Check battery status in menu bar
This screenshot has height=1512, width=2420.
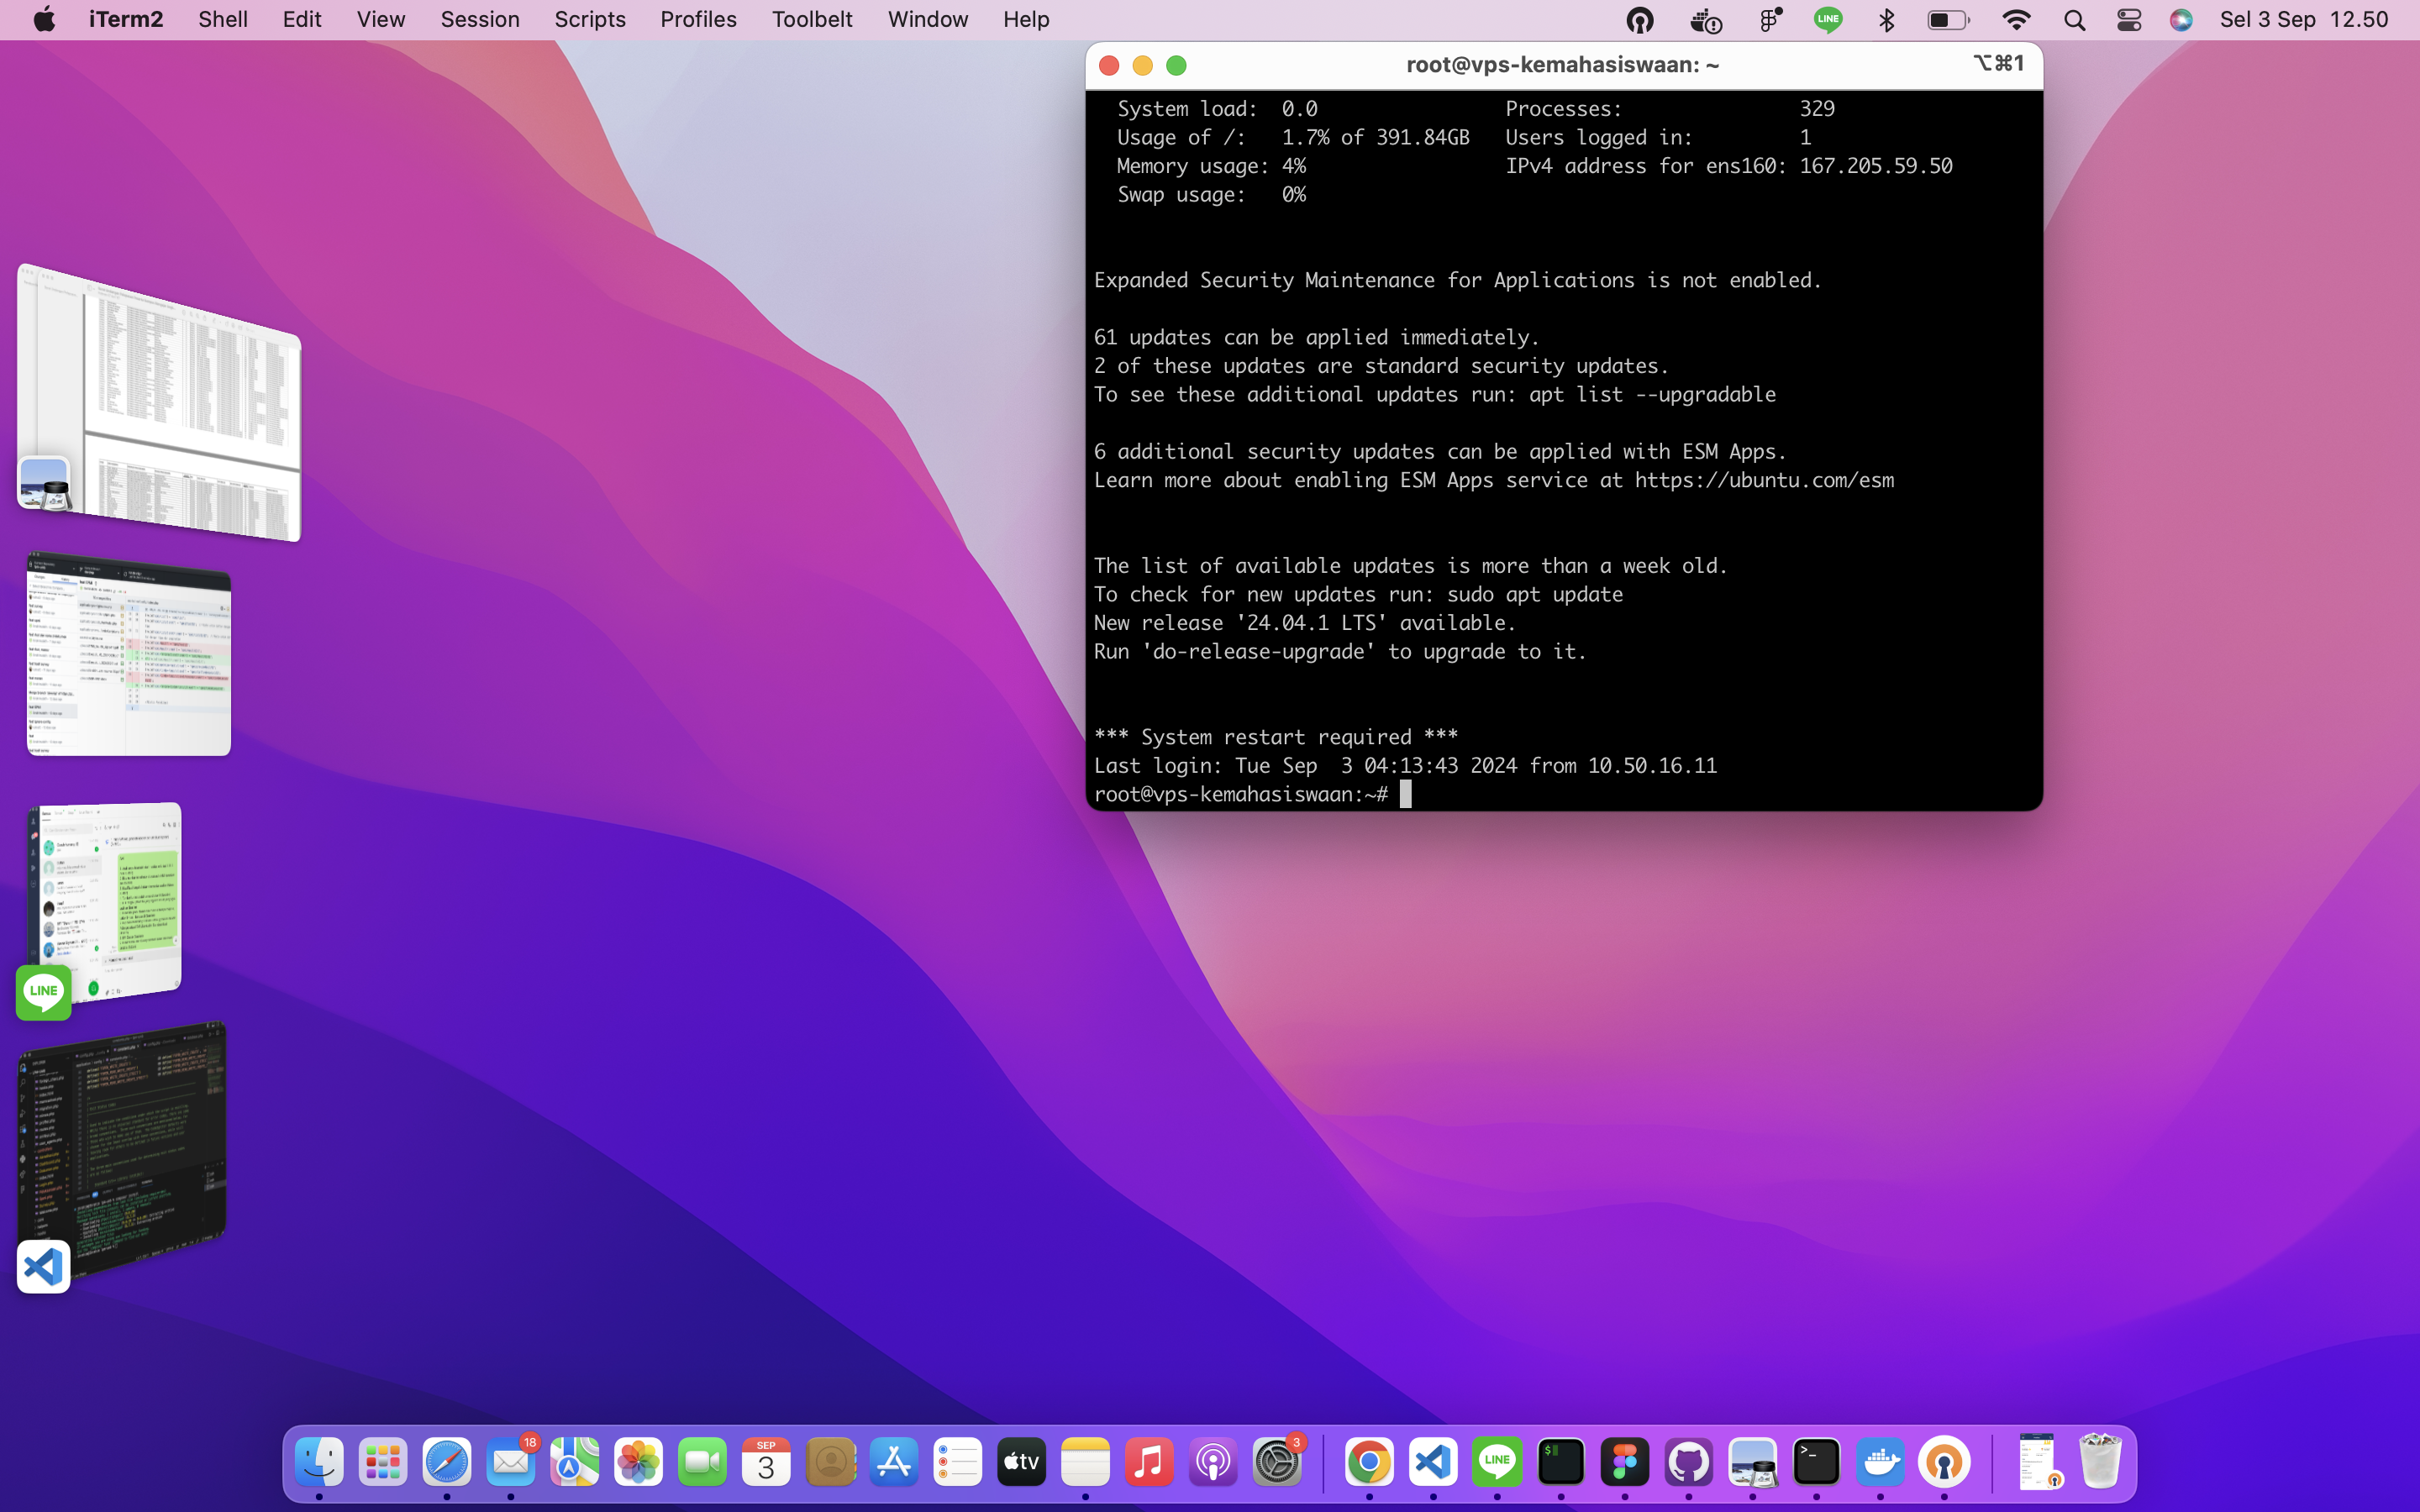[1948, 19]
